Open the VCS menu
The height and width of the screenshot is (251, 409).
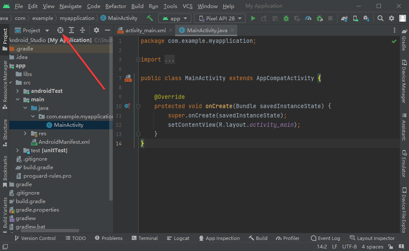pyautogui.click(x=187, y=6)
